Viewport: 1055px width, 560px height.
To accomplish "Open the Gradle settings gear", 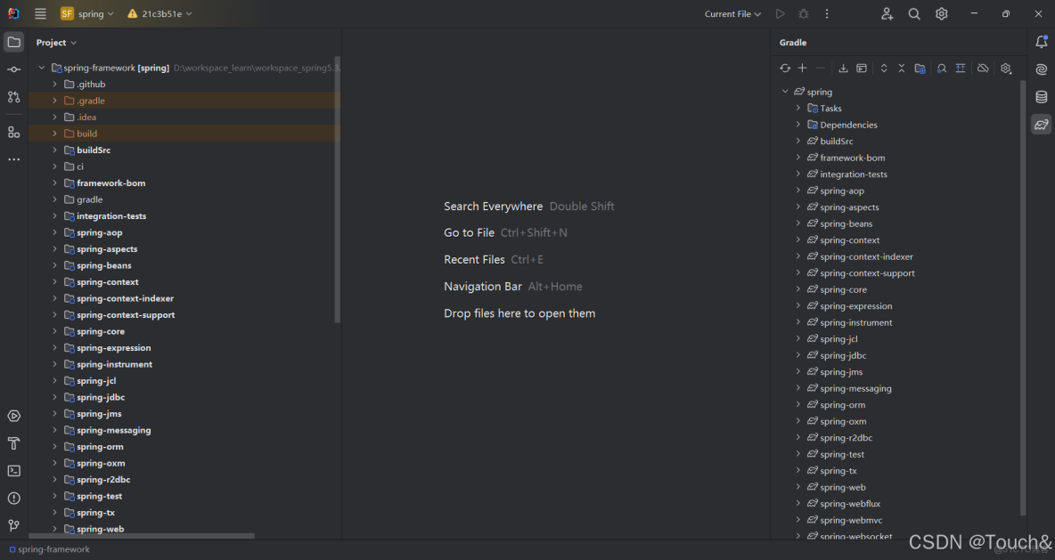I will (1005, 68).
